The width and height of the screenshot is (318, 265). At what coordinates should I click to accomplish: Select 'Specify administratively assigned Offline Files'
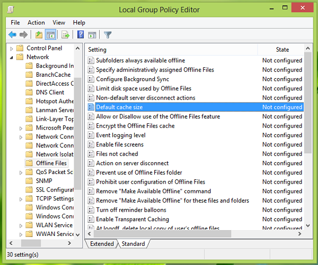155,70
